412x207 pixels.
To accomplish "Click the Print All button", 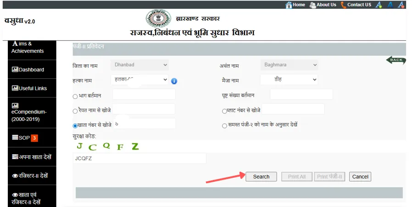I will pos(297,177).
